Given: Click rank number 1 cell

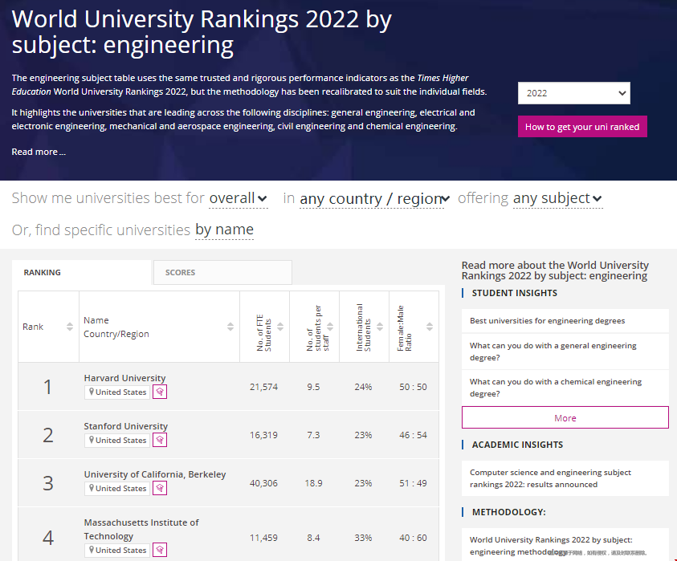Looking at the screenshot, I should click(48, 387).
